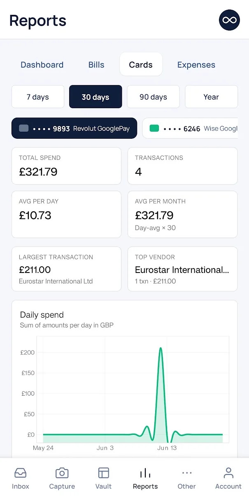Select Revolut GooglePay card 9893
This screenshot has height=498, width=249.
(x=74, y=128)
